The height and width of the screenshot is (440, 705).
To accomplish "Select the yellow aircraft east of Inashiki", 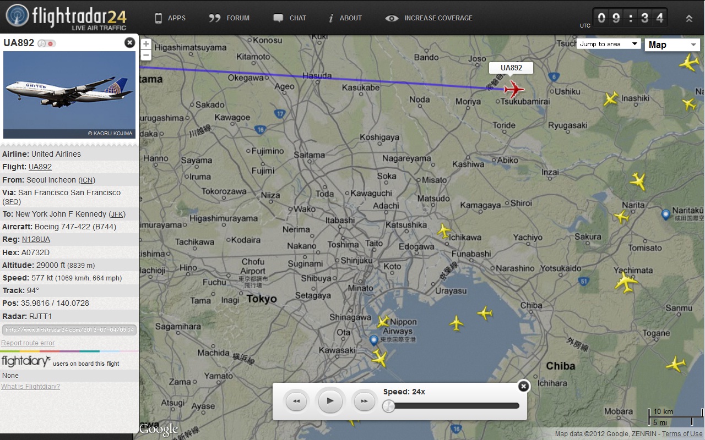I will click(x=688, y=103).
